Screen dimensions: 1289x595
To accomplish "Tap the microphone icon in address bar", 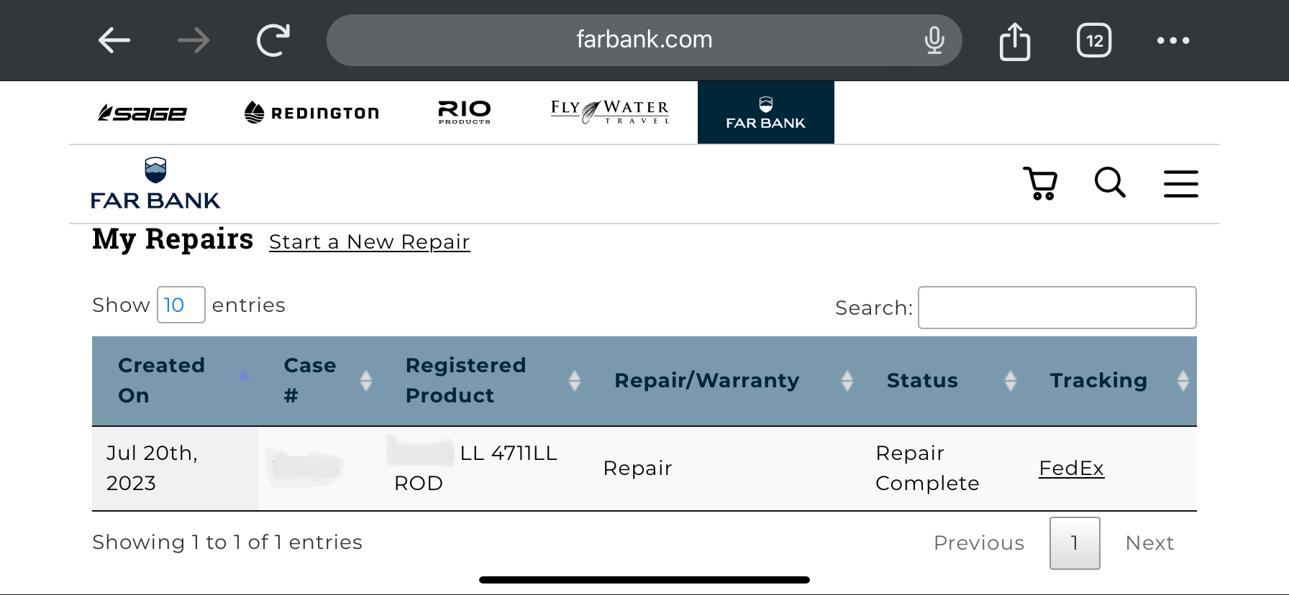I will 934,40.
